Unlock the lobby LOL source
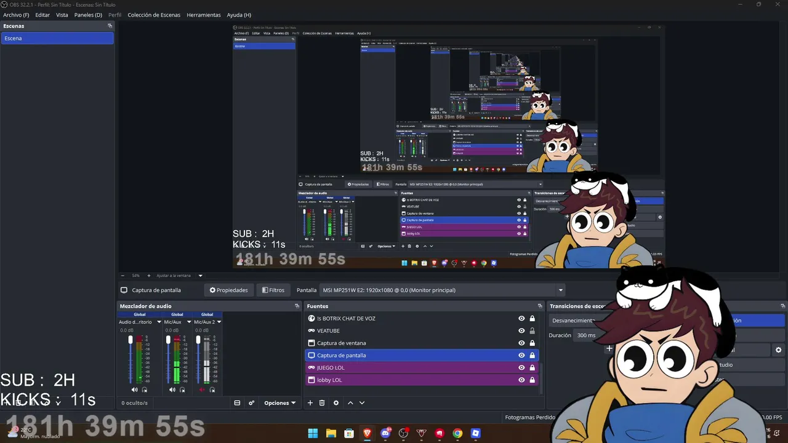Viewport: 788px width, 443px height. [533, 380]
